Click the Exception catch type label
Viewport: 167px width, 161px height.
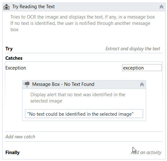pos(16,68)
